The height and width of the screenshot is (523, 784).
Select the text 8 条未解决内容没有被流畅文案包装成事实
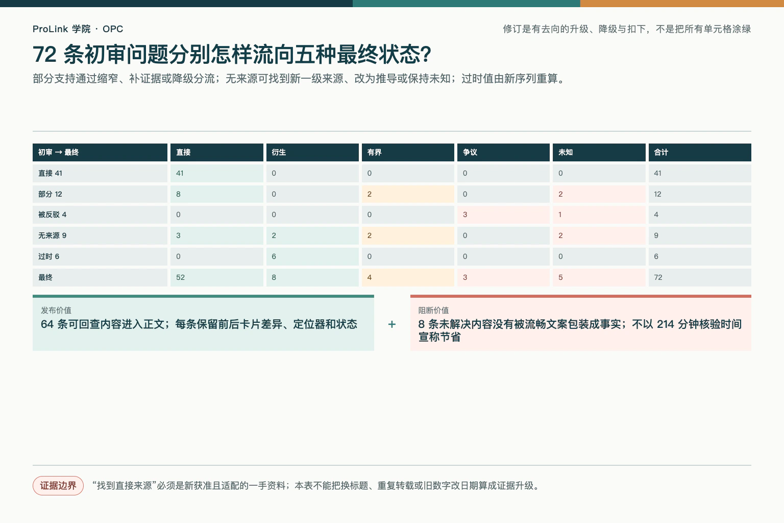[x=520, y=324]
